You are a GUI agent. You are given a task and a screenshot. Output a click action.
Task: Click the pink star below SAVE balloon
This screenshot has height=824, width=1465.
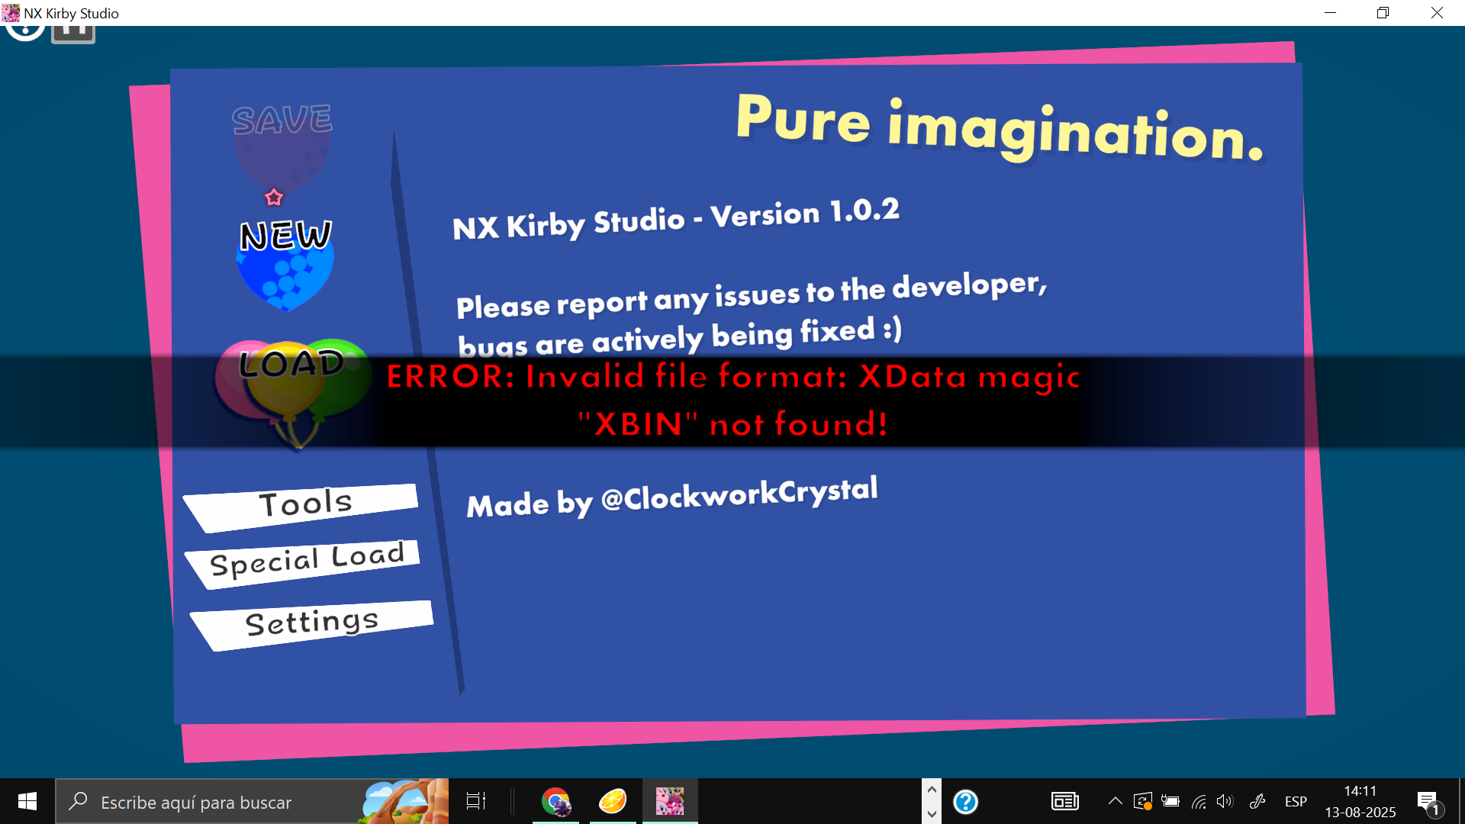[x=274, y=198]
